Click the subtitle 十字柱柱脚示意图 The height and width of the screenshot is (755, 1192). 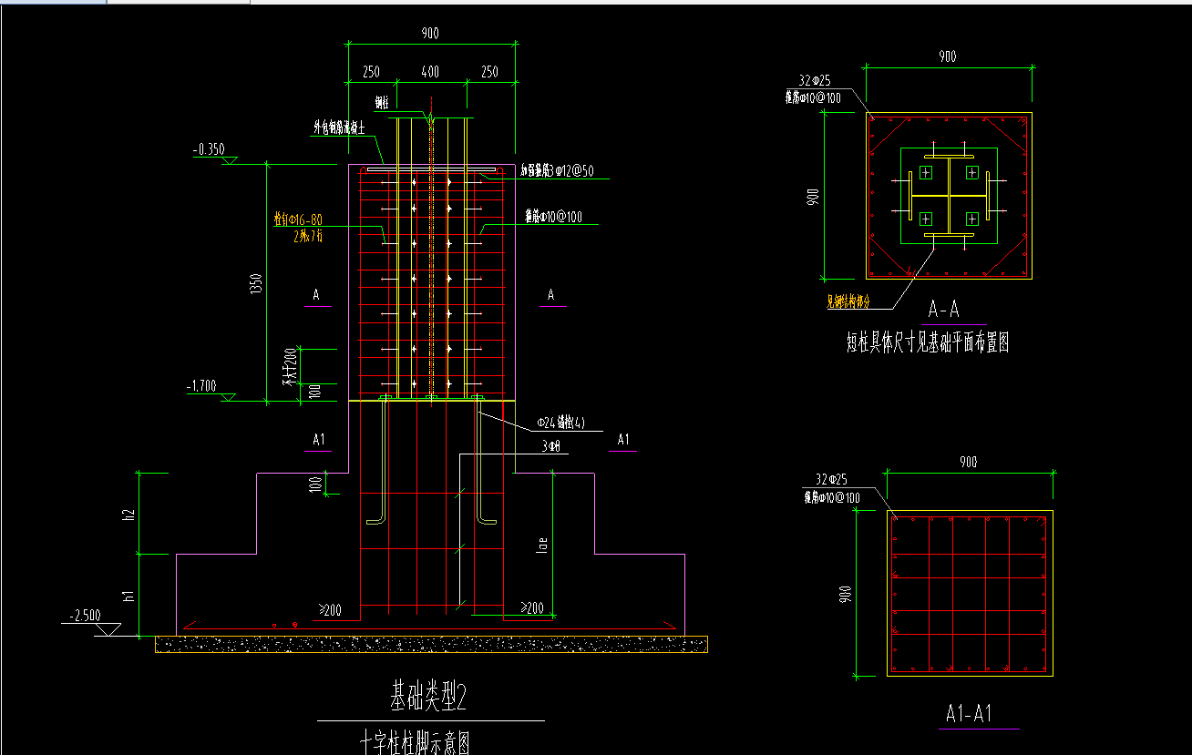pyautogui.click(x=416, y=743)
